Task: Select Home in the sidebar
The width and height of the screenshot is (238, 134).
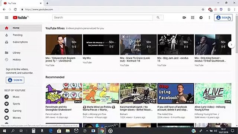Action: click(x=21, y=28)
